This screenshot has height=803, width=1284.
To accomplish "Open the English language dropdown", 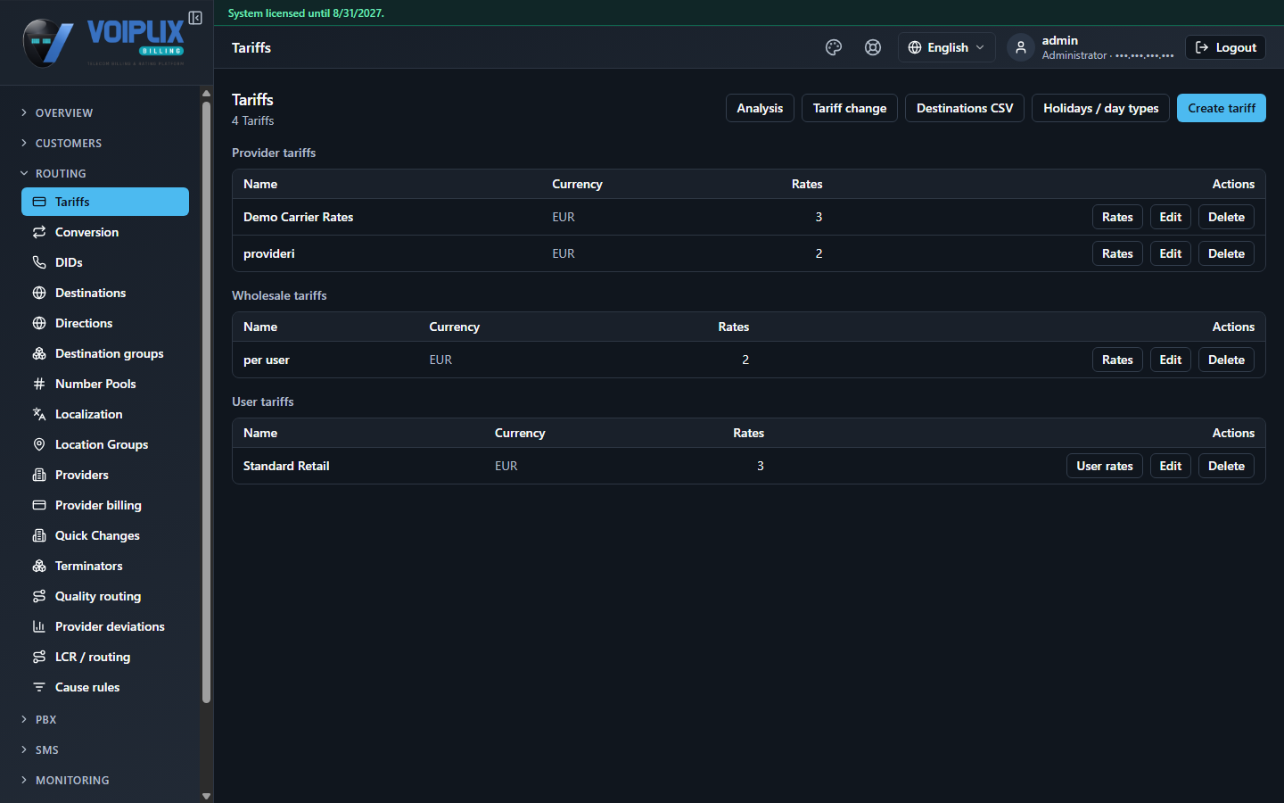I will (x=946, y=47).
